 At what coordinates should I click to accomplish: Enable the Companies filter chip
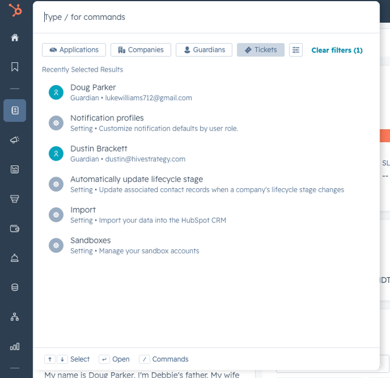(141, 50)
